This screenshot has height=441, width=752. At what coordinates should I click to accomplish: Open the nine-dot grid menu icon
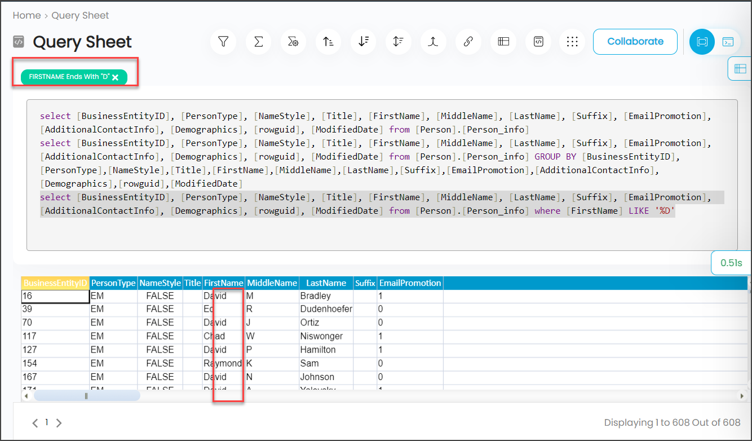click(x=573, y=42)
